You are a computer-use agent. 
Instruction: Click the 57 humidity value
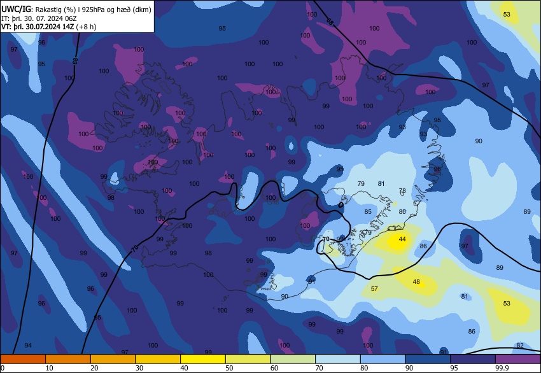point(374,288)
